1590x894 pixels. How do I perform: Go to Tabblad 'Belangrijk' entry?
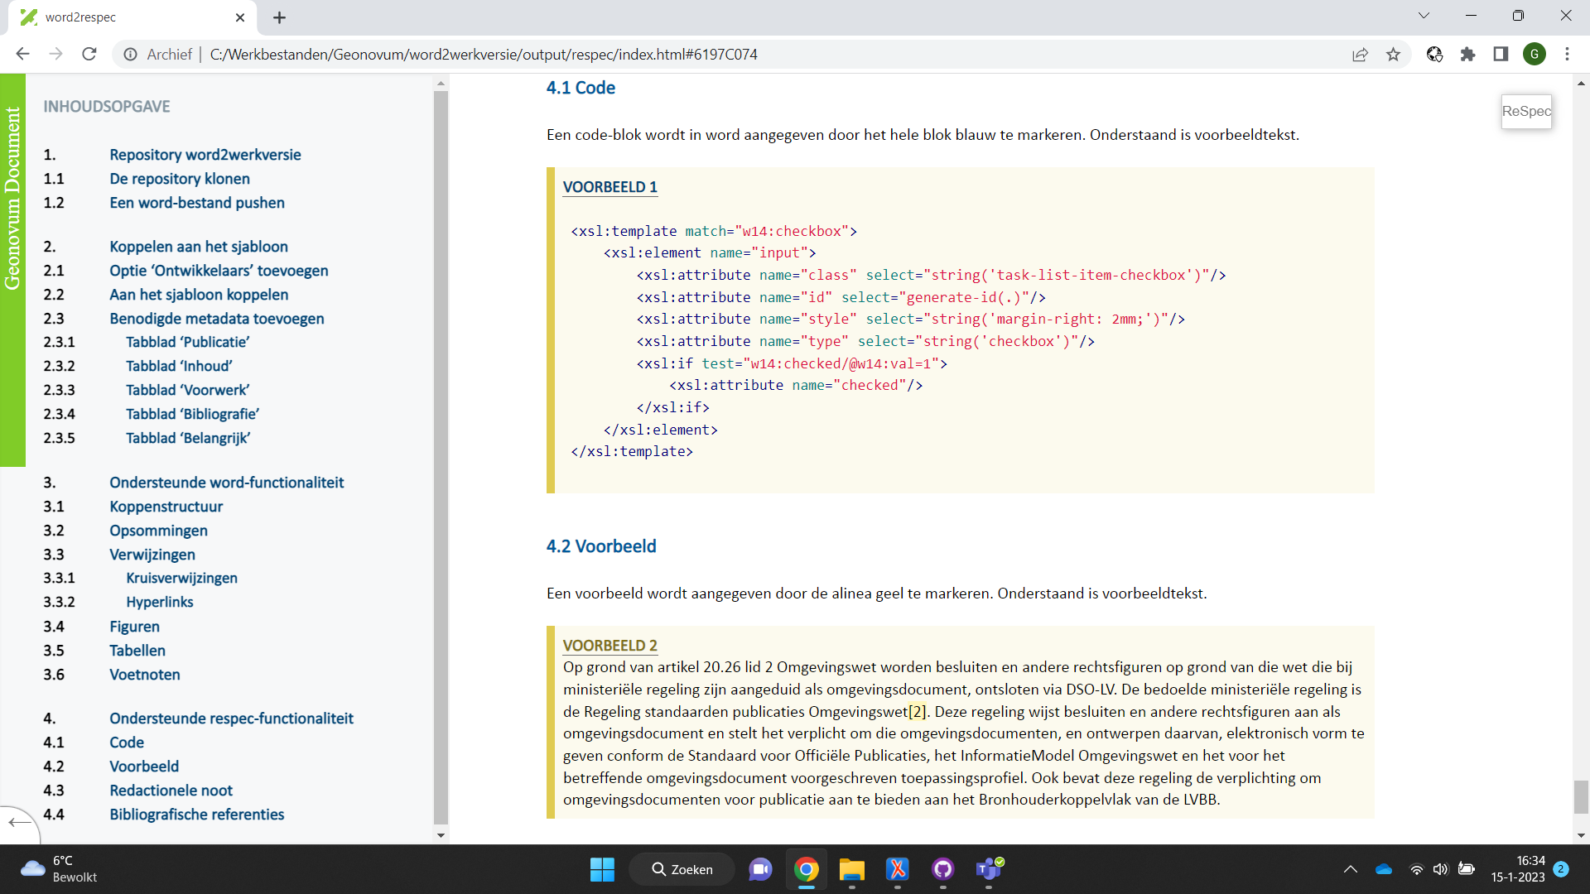coord(188,438)
